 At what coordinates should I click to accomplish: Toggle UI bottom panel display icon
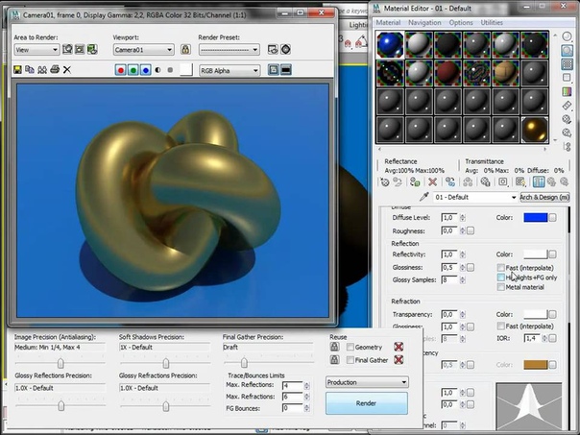pyautogui.click(x=286, y=70)
